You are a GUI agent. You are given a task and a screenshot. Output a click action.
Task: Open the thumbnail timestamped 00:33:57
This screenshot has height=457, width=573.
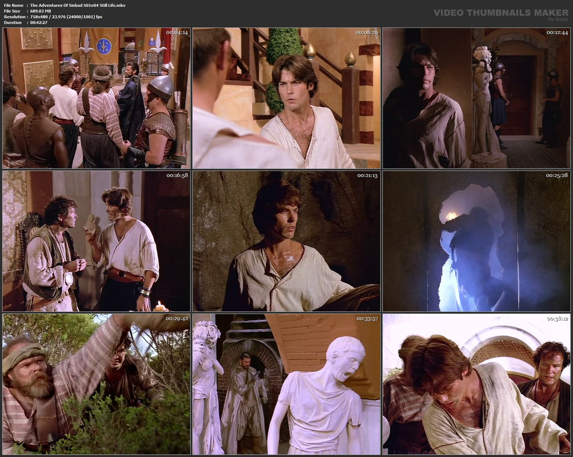pos(286,384)
